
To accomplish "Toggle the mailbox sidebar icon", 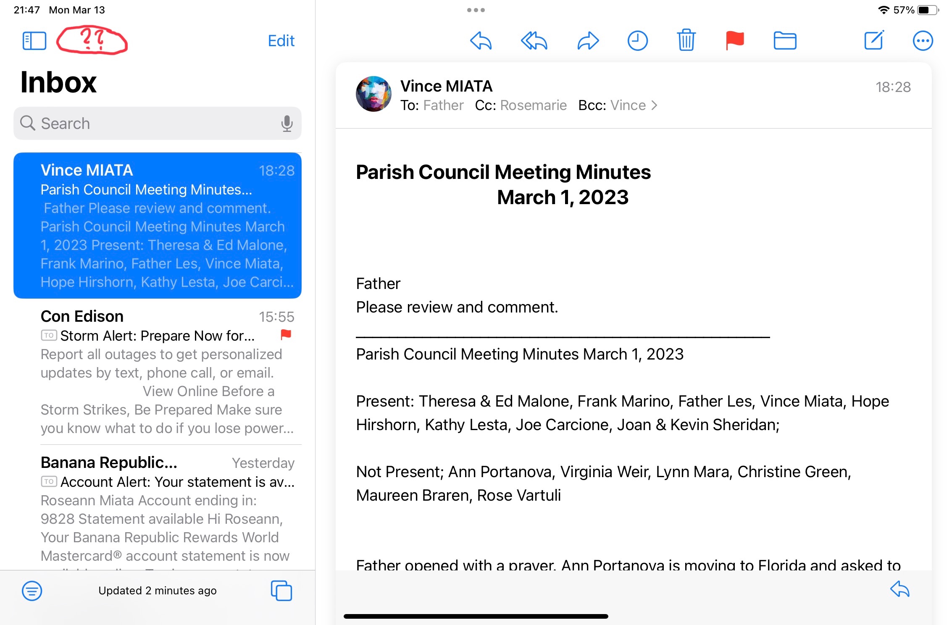I will pyautogui.click(x=34, y=41).
